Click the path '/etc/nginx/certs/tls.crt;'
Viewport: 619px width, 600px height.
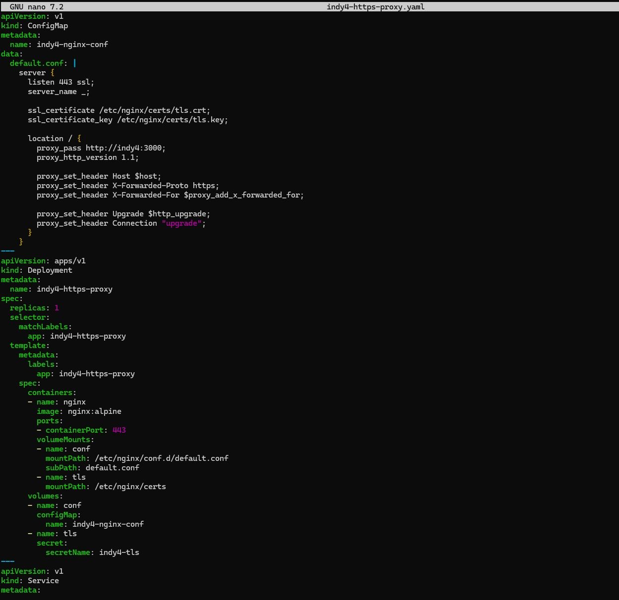coord(155,110)
